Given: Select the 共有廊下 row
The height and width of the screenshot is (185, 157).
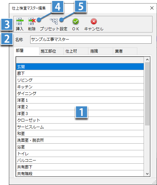Looking at the screenshot, I should click(80, 167).
